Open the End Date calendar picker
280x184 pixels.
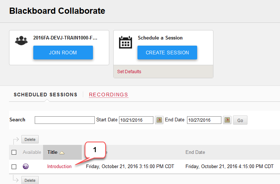(227, 120)
